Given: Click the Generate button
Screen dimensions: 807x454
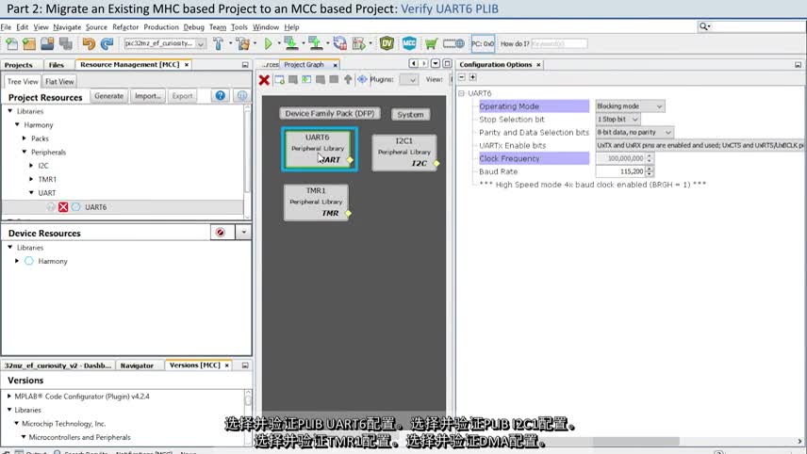Looking at the screenshot, I should (108, 96).
